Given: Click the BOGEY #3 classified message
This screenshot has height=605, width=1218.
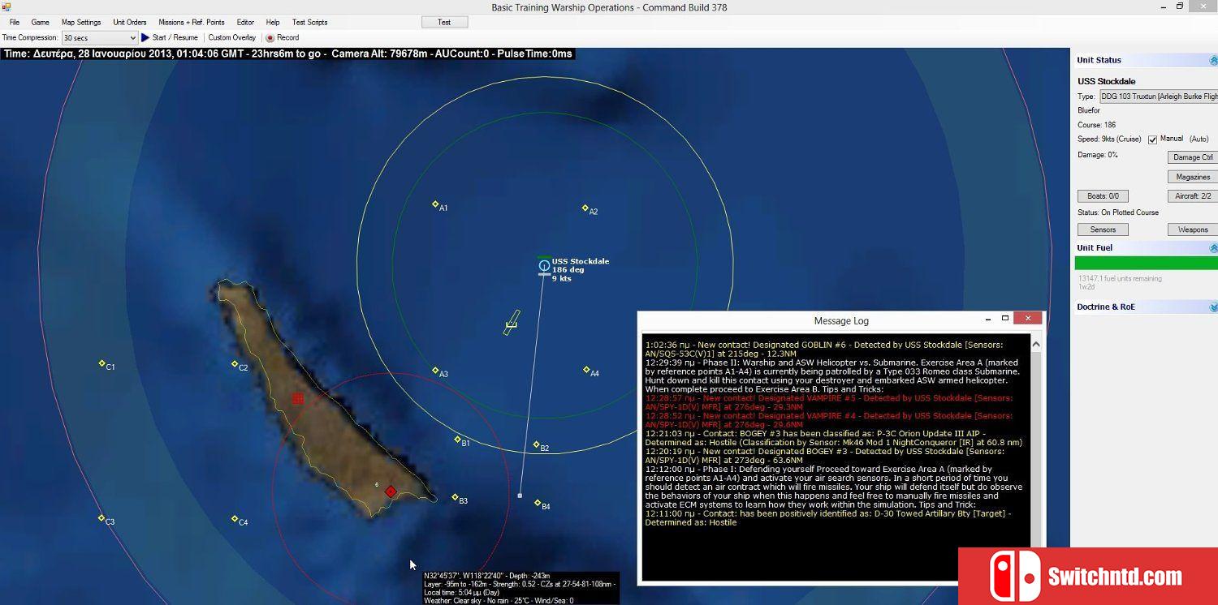Looking at the screenshot, I should 833,438.
